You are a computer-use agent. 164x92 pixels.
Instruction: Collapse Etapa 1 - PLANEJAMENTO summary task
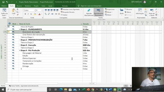[x=20, y=29]
